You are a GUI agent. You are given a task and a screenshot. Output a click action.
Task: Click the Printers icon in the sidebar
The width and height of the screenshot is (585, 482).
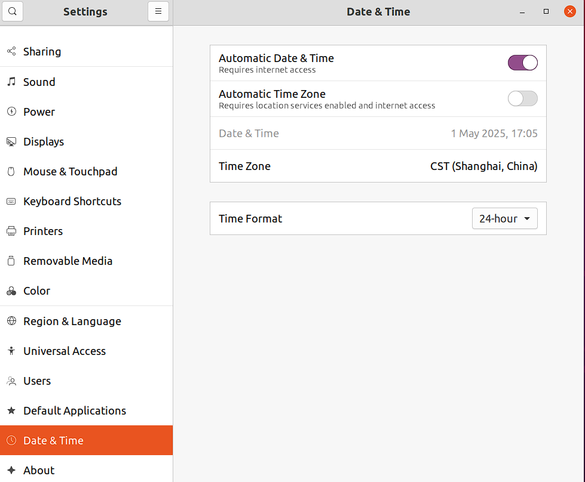[x=11, y=231]
